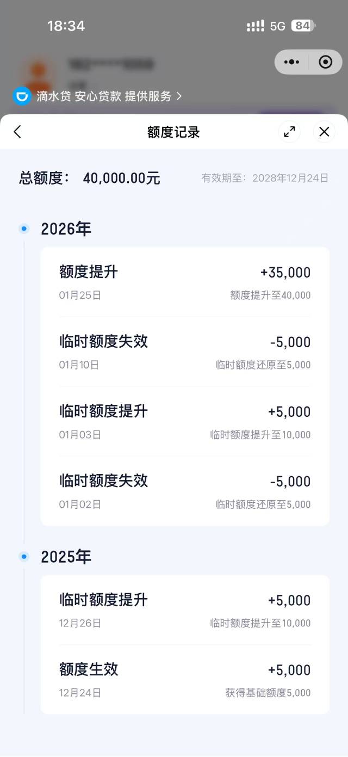Open the mini program three-dots menu
348x757 pixels.
(x=292, y=62)
